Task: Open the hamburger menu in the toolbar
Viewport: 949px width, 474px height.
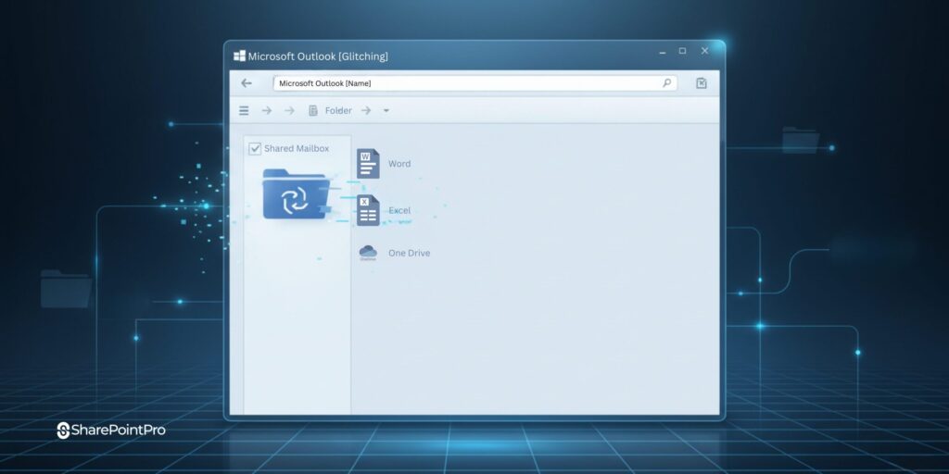Action: pyautogui.click(x=244, y=111)
